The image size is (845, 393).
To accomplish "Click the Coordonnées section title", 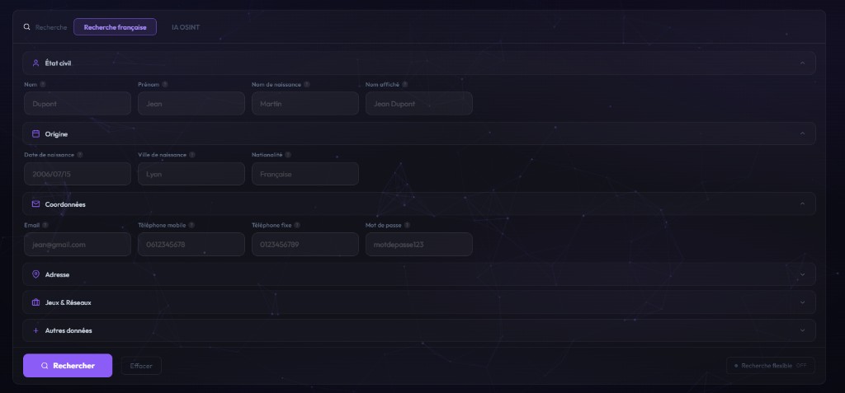I will point(65,204).
